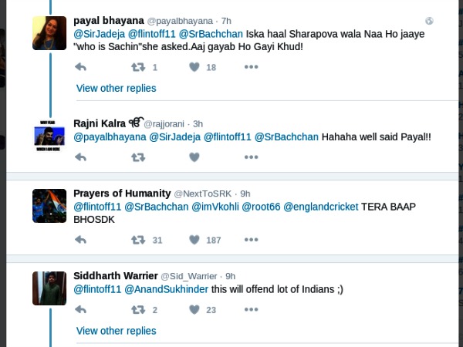The width and height of the screenshot is (463, 347).
Task: Retweet Rajni Kalra's tweet
Action: coord(138,157)
